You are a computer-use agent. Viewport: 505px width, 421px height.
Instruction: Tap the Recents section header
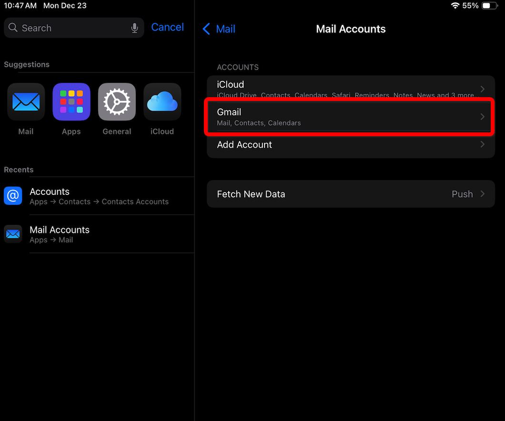[19, 170]
